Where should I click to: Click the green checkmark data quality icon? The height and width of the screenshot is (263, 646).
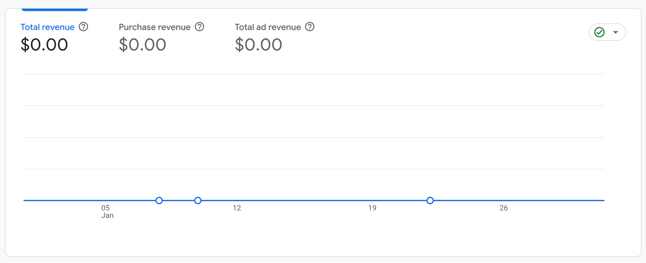point(600,32)
